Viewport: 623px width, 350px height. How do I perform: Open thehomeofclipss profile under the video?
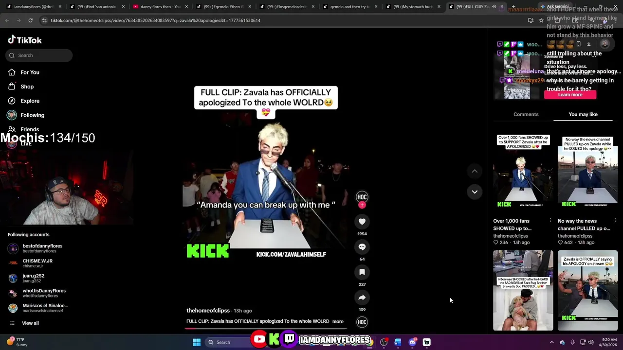208,311
